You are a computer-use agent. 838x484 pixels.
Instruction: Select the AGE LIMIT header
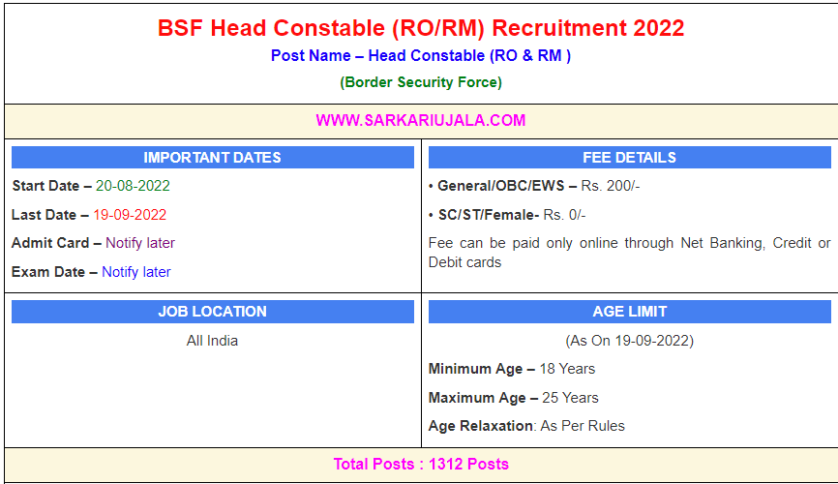click(629, 312)
